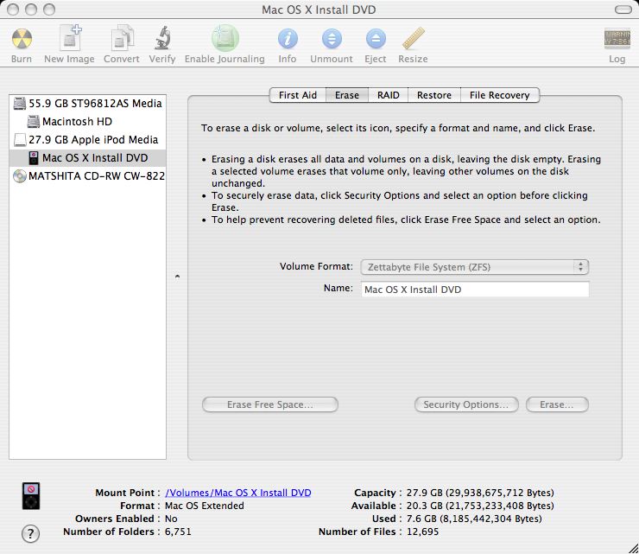Click Enable Journaling toolbar icon

tap(225, 38)
